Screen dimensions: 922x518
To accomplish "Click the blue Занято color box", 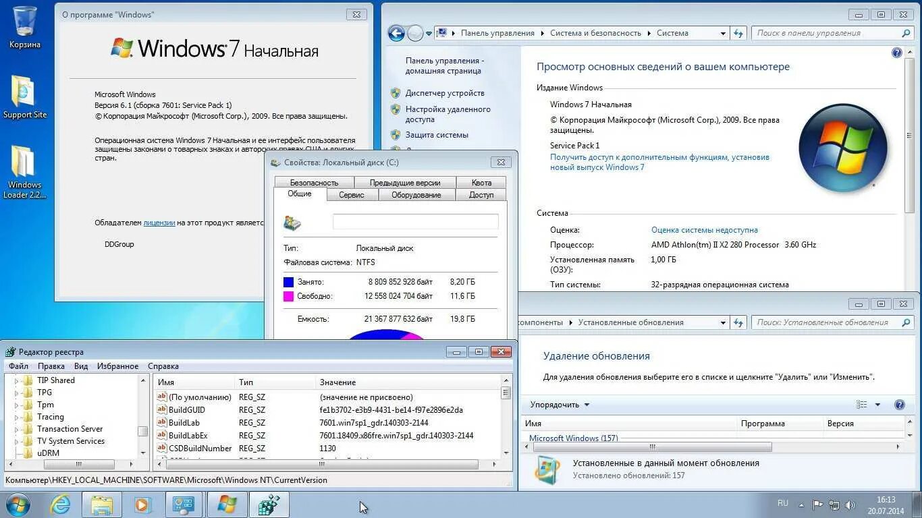I will coord(289,282).
